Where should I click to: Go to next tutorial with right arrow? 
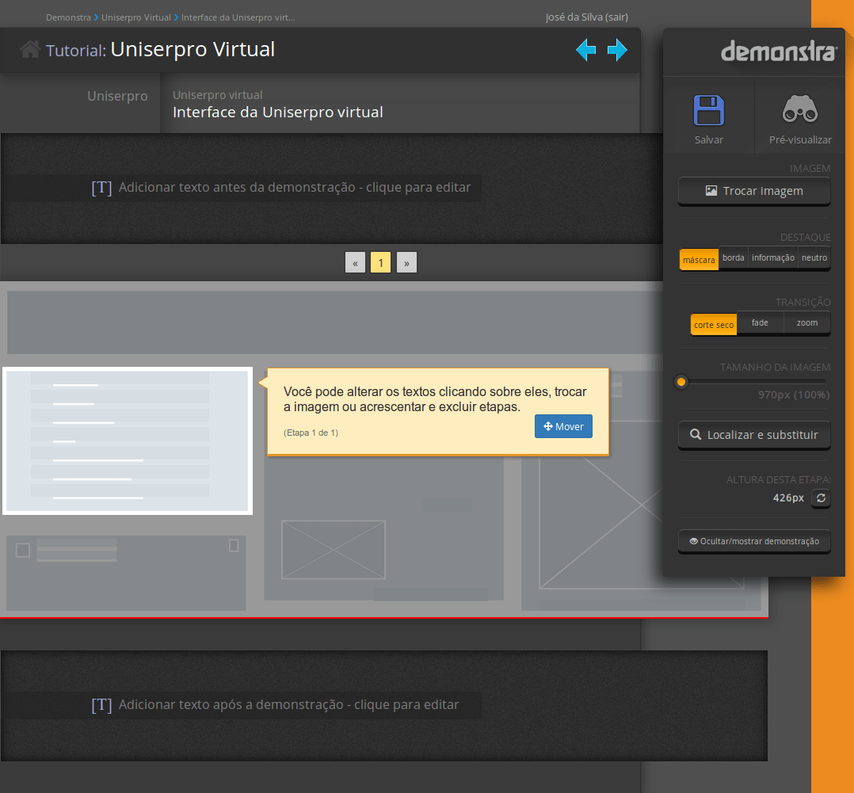click(x=617, y=51)
